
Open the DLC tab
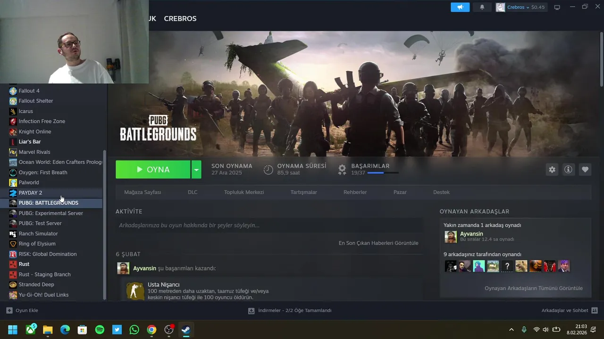click(x=193, y=192)
